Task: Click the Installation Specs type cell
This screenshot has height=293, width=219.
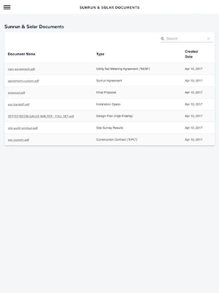Action: tap(108, 104)
